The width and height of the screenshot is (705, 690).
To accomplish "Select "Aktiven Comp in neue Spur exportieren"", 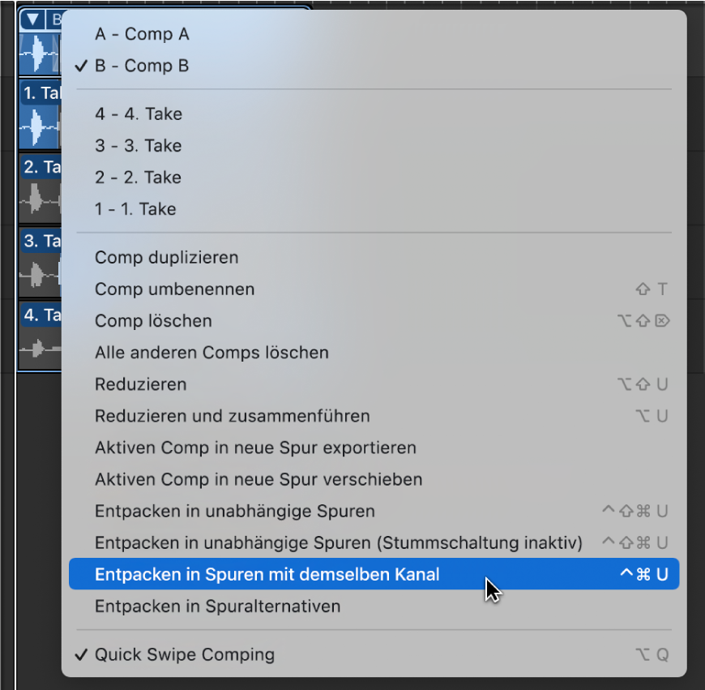I will coord(255,447).
